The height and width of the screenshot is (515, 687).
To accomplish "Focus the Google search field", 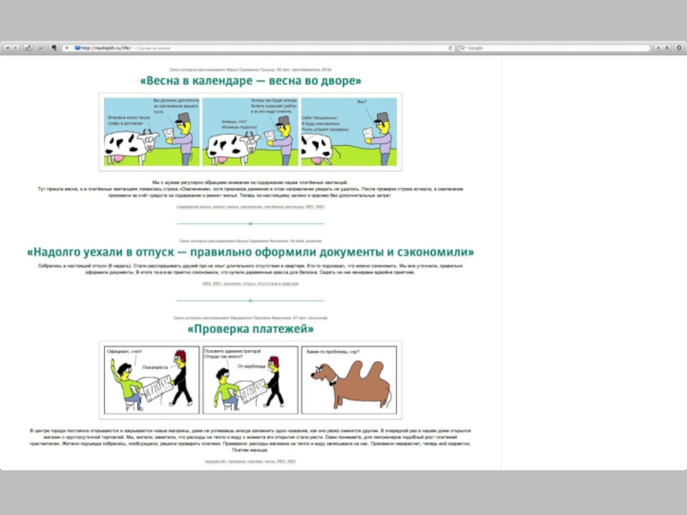I will [554, 48].
